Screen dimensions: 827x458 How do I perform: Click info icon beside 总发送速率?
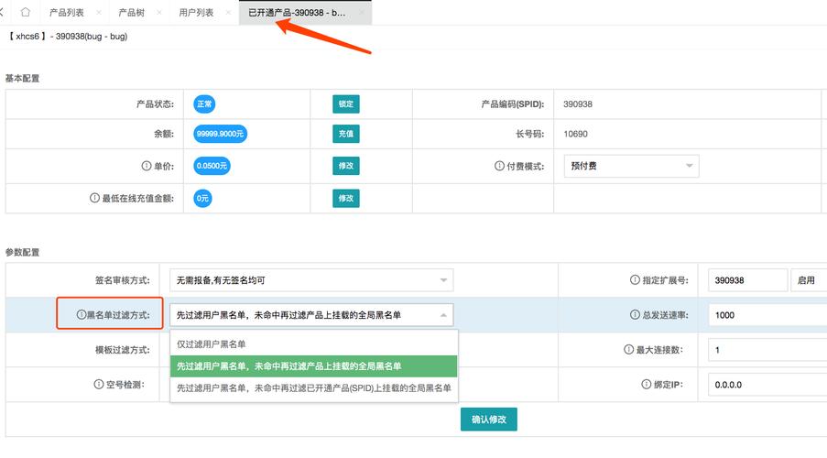click(x=635, y=315)
